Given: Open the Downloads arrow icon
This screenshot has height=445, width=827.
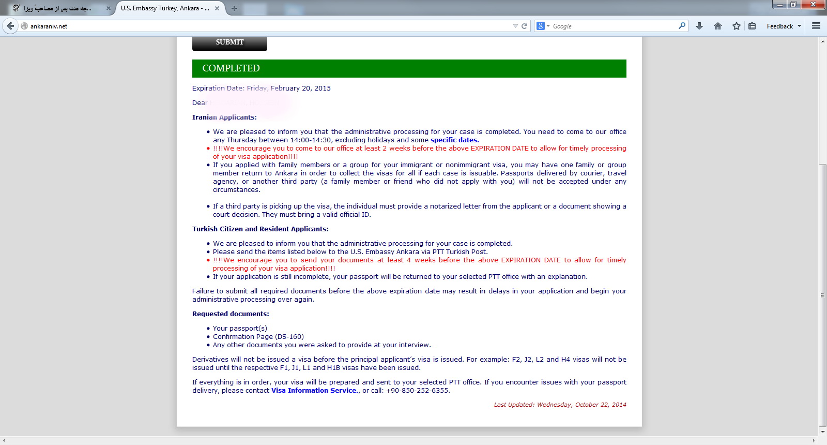Looking at the screenshot, I should tap(699, 26).
